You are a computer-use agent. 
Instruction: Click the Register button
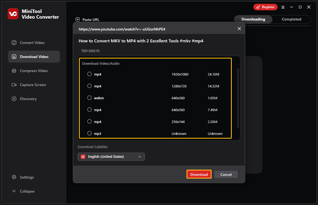point(265,7)
